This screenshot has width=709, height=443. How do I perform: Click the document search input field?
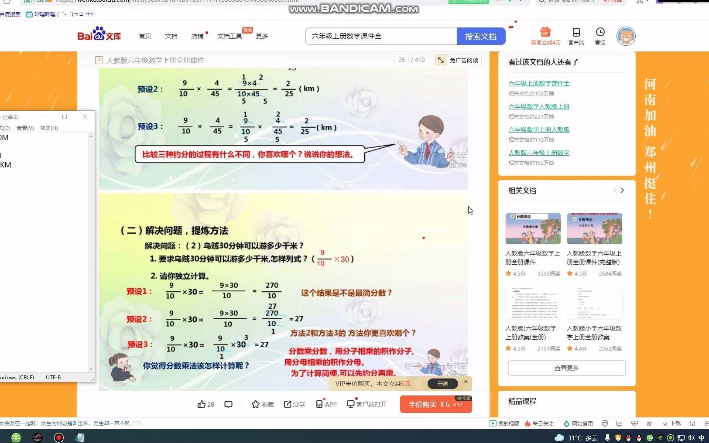point(381,36)
